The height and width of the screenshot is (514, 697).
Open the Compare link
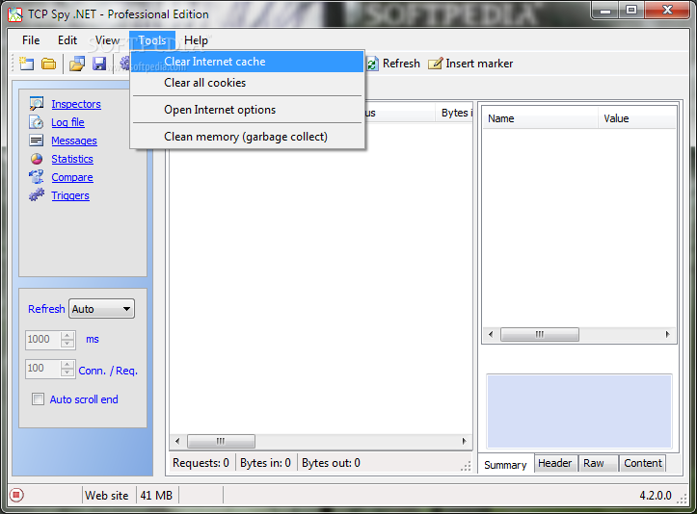tap(72, 177)
